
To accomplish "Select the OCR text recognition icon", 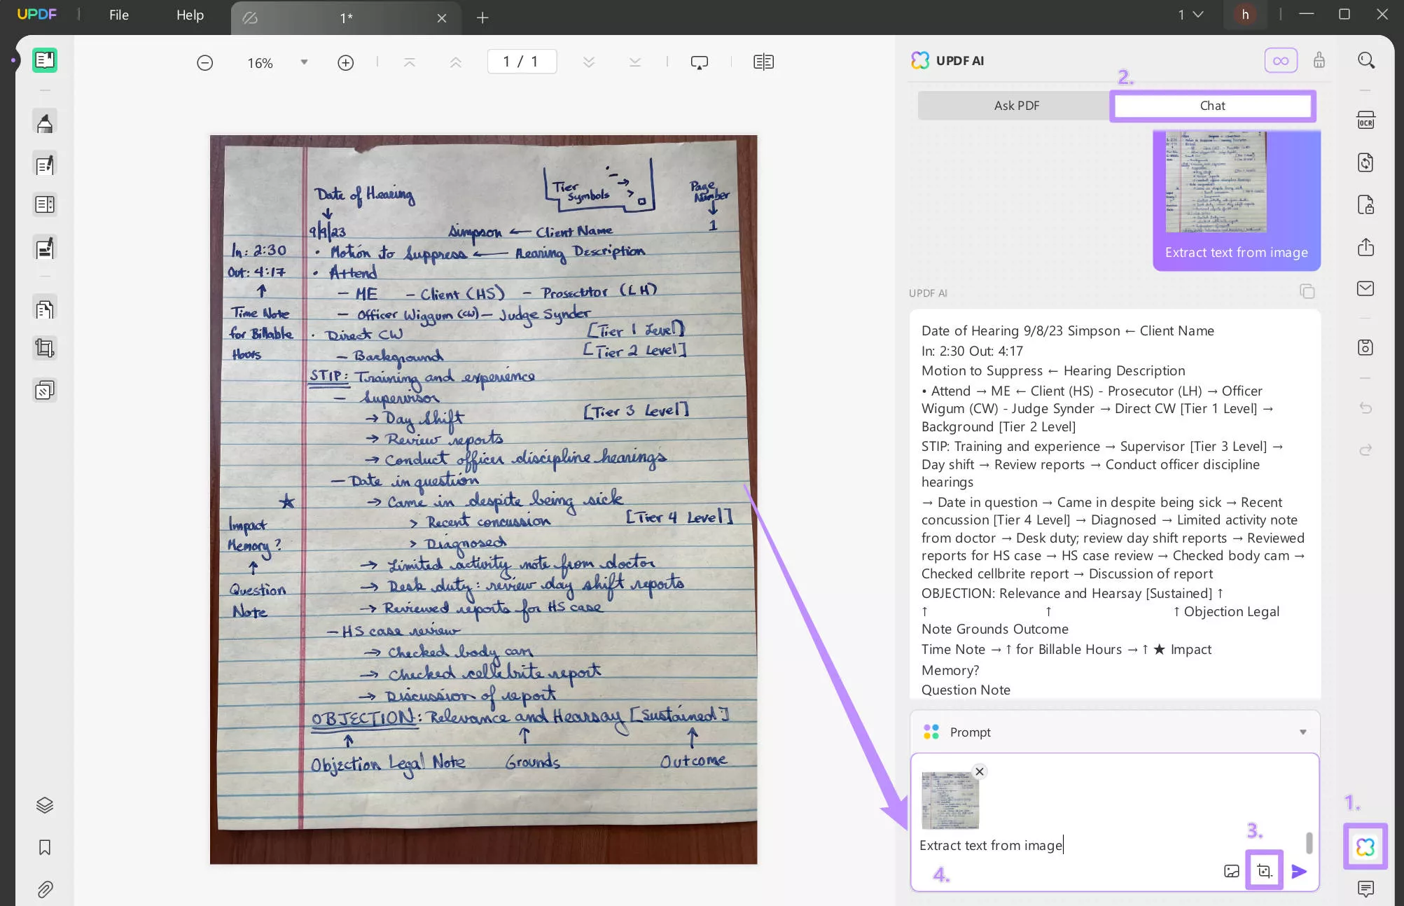I will tap(1366, 121).
